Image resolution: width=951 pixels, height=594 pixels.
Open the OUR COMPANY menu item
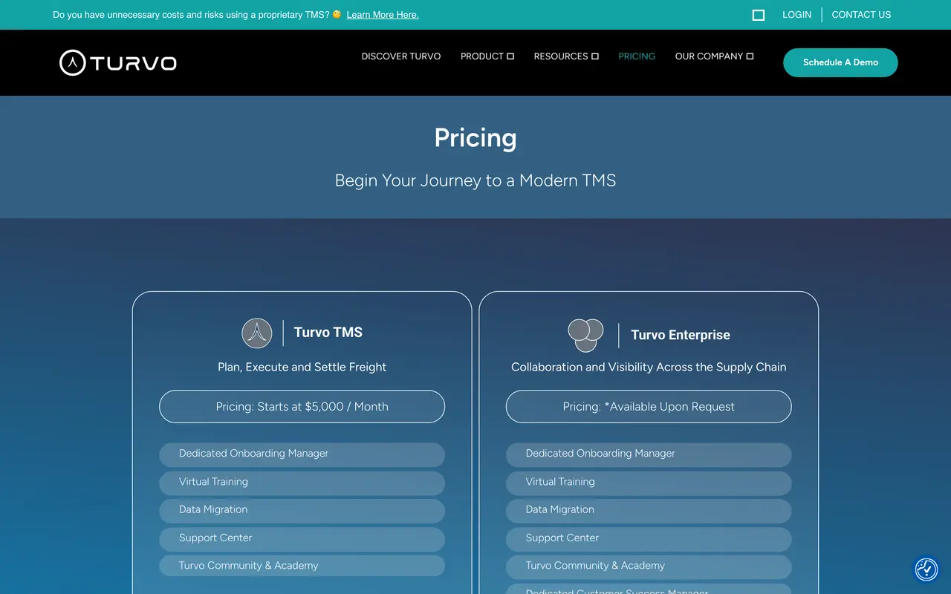(709, 56)
